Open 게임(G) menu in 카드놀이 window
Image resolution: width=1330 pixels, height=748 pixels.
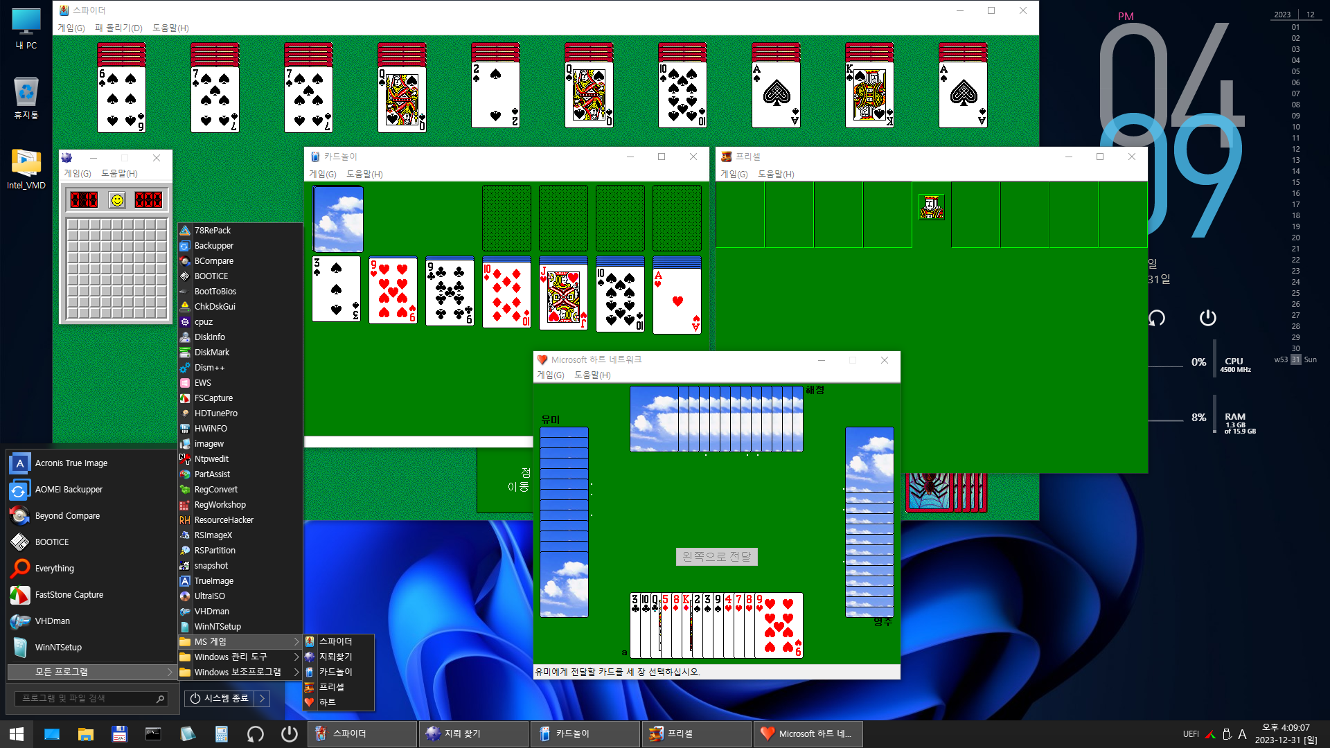tap(323, 175)
